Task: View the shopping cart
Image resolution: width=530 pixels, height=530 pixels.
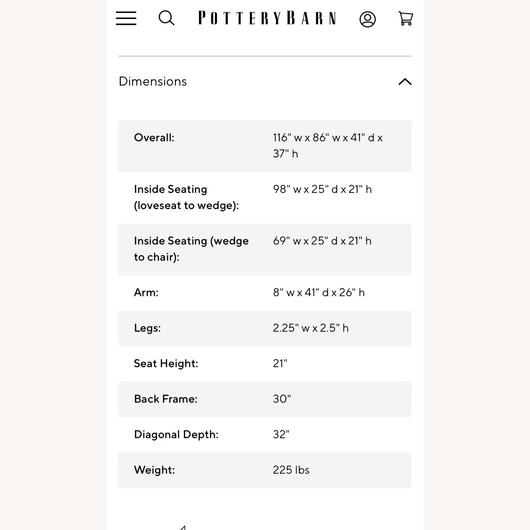Action: [x=406, y=18]
